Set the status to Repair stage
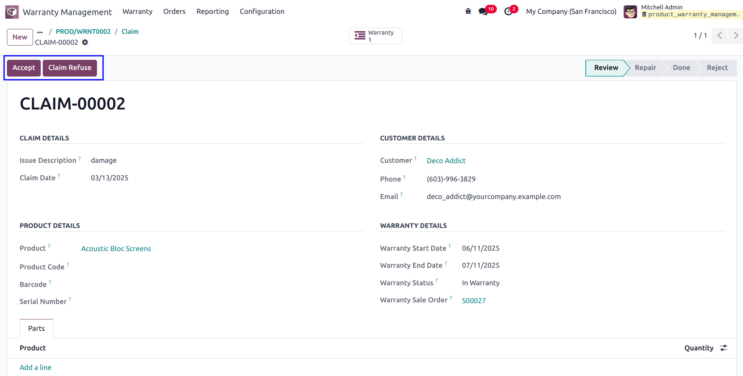Image resolution: width=743 pixels, height=376 pixels. pos(645,68)
